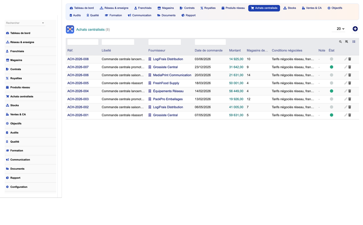The image size is (363, 225).
Task: Delete row ACH-2026-005 with trash icon
Action: (x=350, y=83)
